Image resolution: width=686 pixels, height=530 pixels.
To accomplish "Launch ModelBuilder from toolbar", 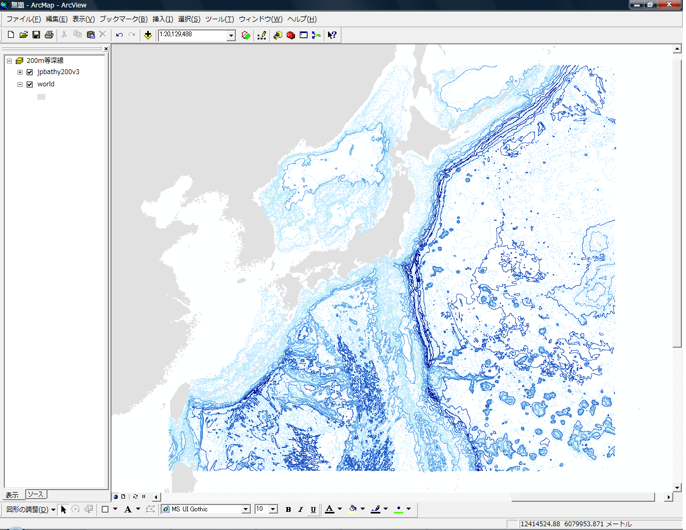I will coord(316,35).
